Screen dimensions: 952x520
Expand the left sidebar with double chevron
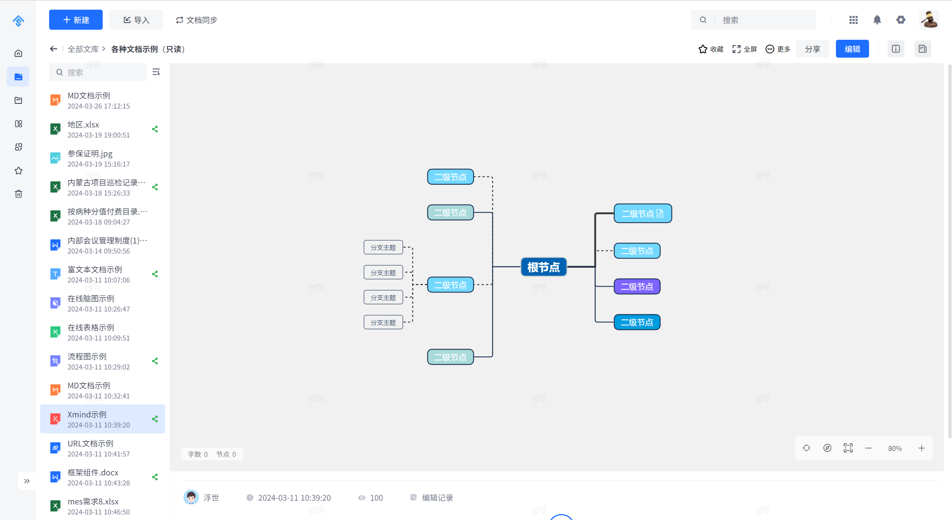(27, 481)
